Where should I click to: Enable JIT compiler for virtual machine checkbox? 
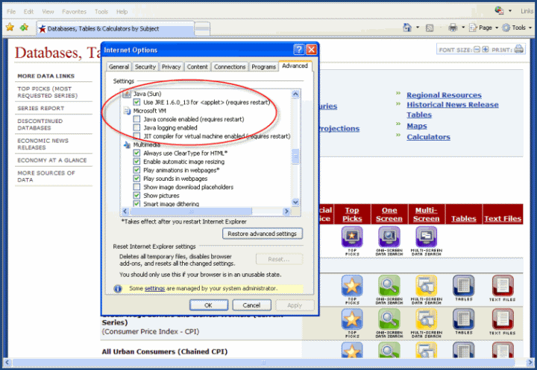pyautogui.click(x=136, y=135)
